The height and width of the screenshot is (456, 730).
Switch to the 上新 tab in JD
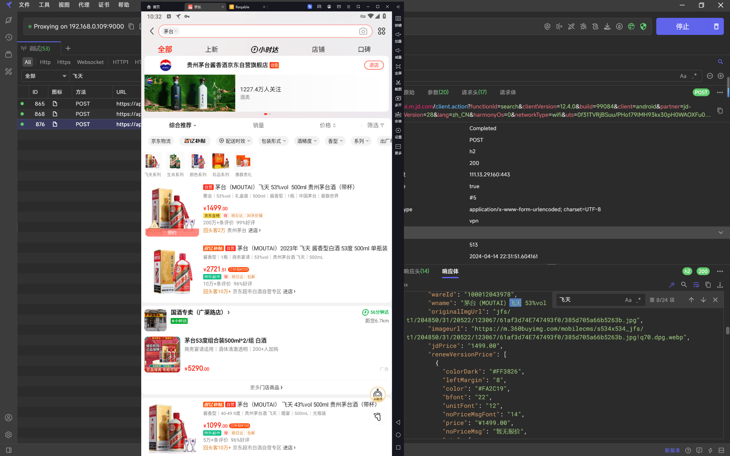(212, 49)
